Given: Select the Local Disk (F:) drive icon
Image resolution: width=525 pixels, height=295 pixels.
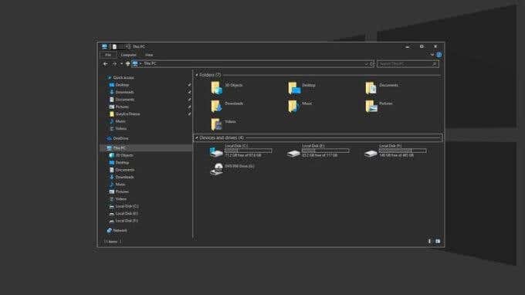Looking at the screenshot, I should [371, 154].
